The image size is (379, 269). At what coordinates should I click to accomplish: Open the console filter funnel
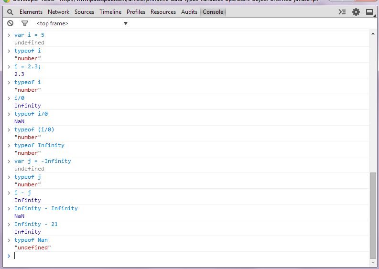click(x=25, y=23)
